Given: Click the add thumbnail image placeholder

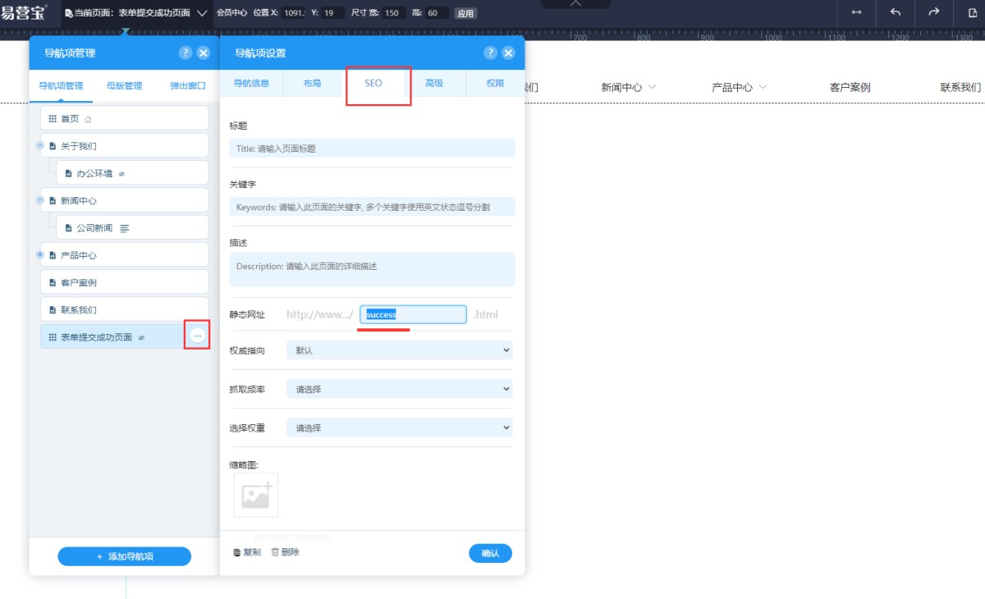Looking at the screenshot, I should click(x=256, y=495).
